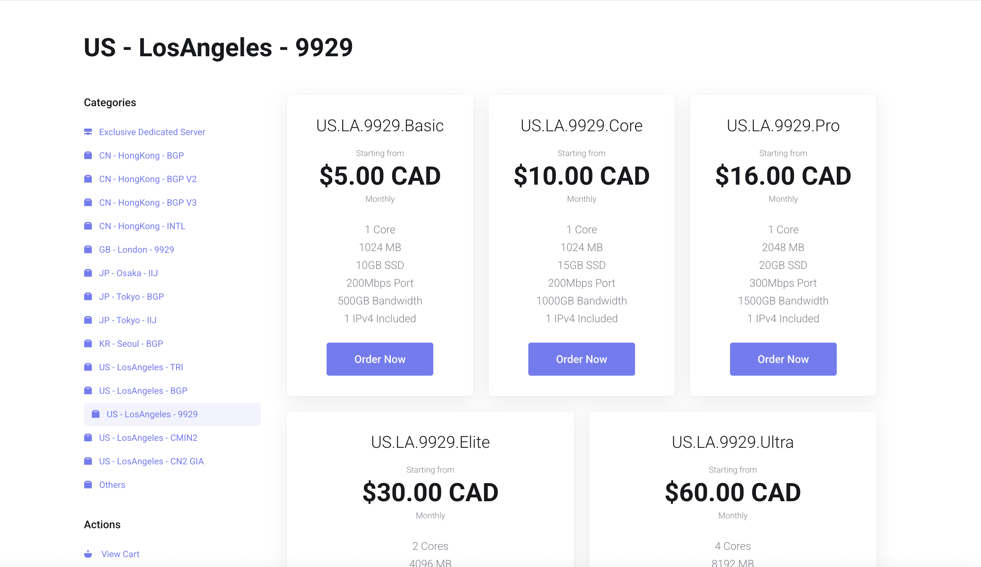Select JP - Tokyo - IIJ category
The width and height of the screenshot is (981, 567).
(128, 320)
